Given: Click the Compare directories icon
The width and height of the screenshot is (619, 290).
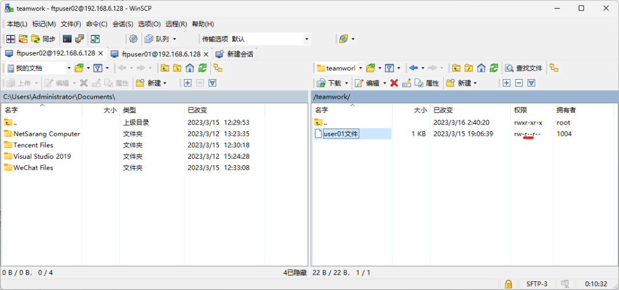Looking at the screenshot, I should pos(11,39).
